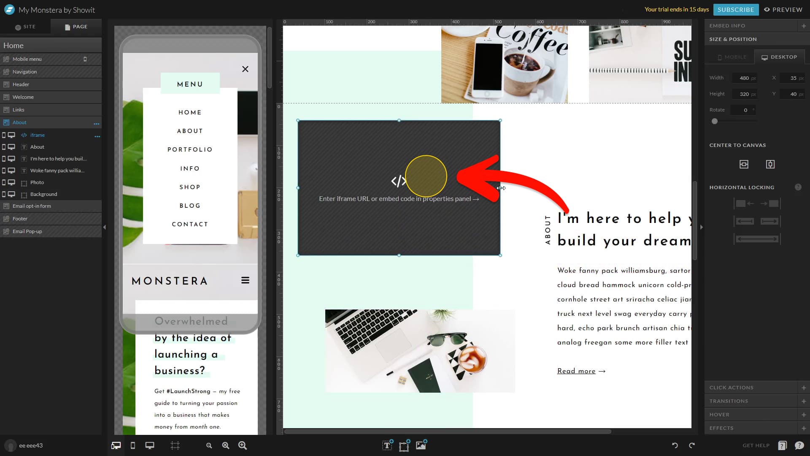Show Horizontal Locking help tooltip
The width and height of the screenshot is (810, 456).
point(798,187)
